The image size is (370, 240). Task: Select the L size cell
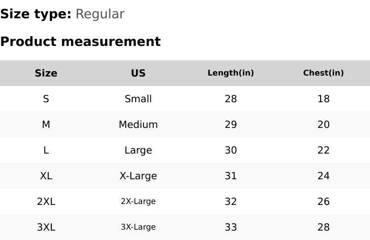click(46, 150)
